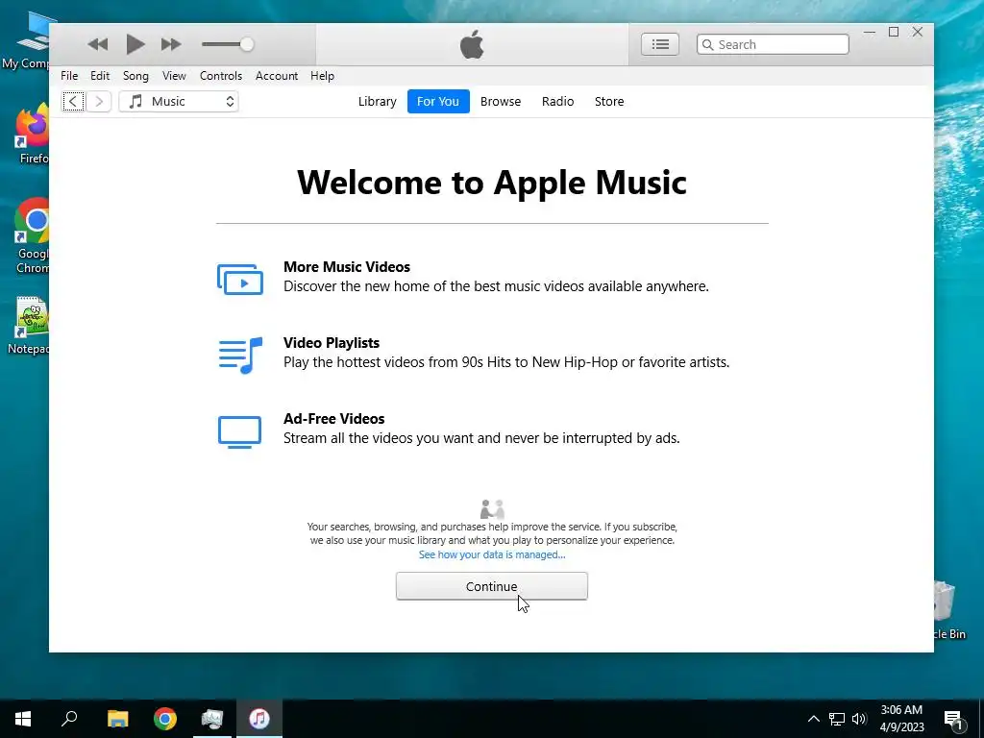Open the Account menu
Screen dimensions: 984x738
coord(276,76)
